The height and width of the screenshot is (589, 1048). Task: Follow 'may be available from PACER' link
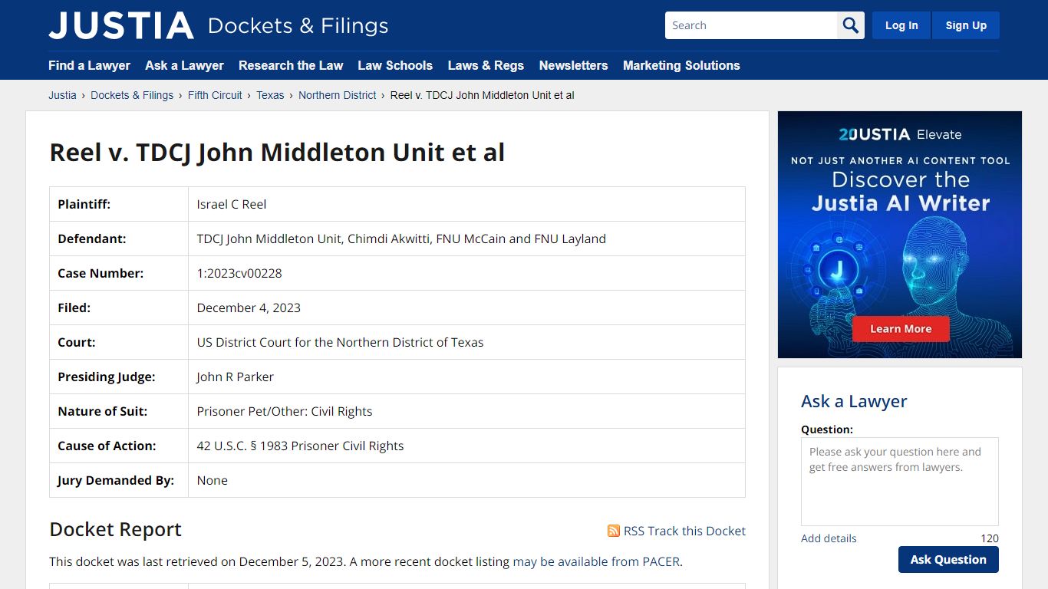[596, 561]
